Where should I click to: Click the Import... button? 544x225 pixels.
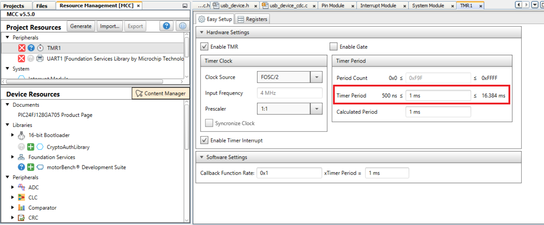coord(110,26)
